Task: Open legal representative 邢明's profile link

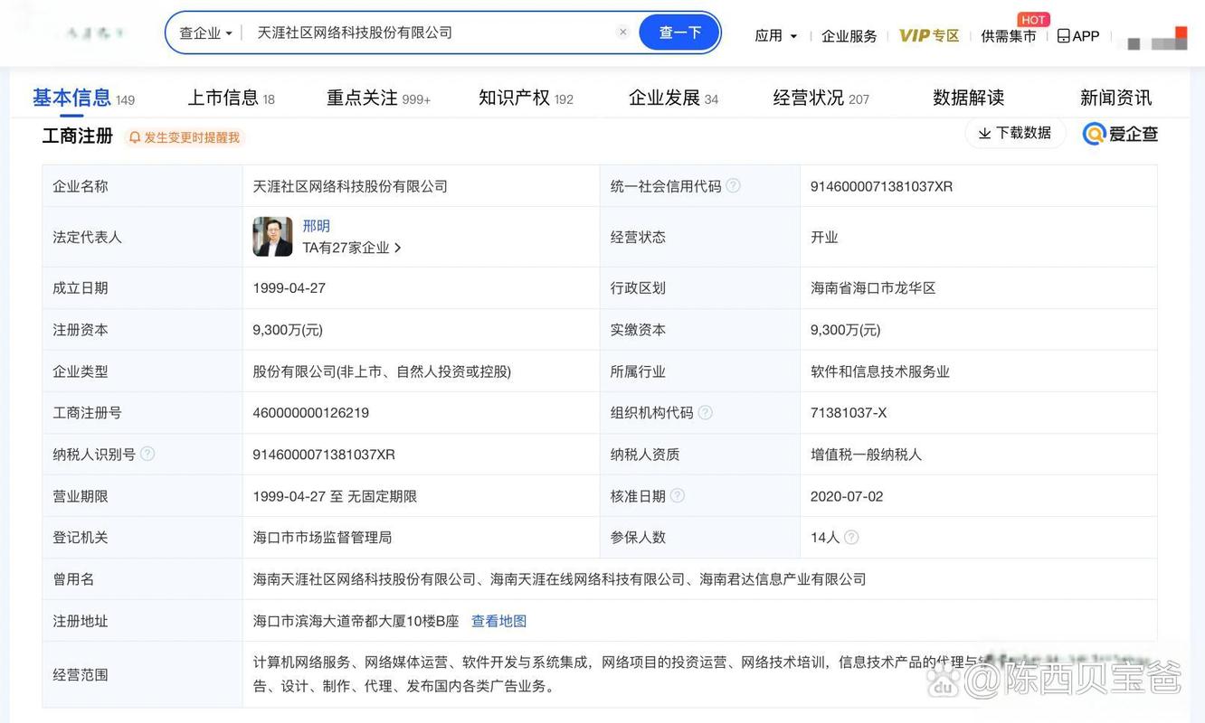Action: [x=316, y=226]
